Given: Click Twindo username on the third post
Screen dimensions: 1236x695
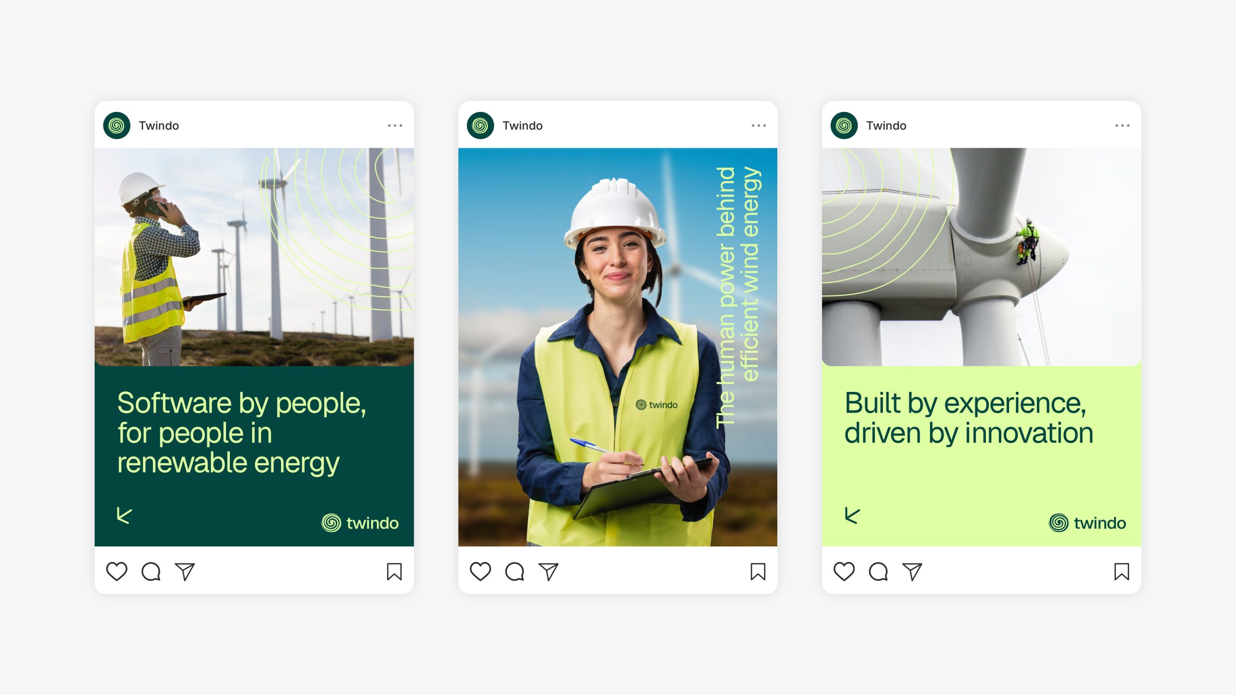Looking at the screenshot, I should [x=886, y=125].
